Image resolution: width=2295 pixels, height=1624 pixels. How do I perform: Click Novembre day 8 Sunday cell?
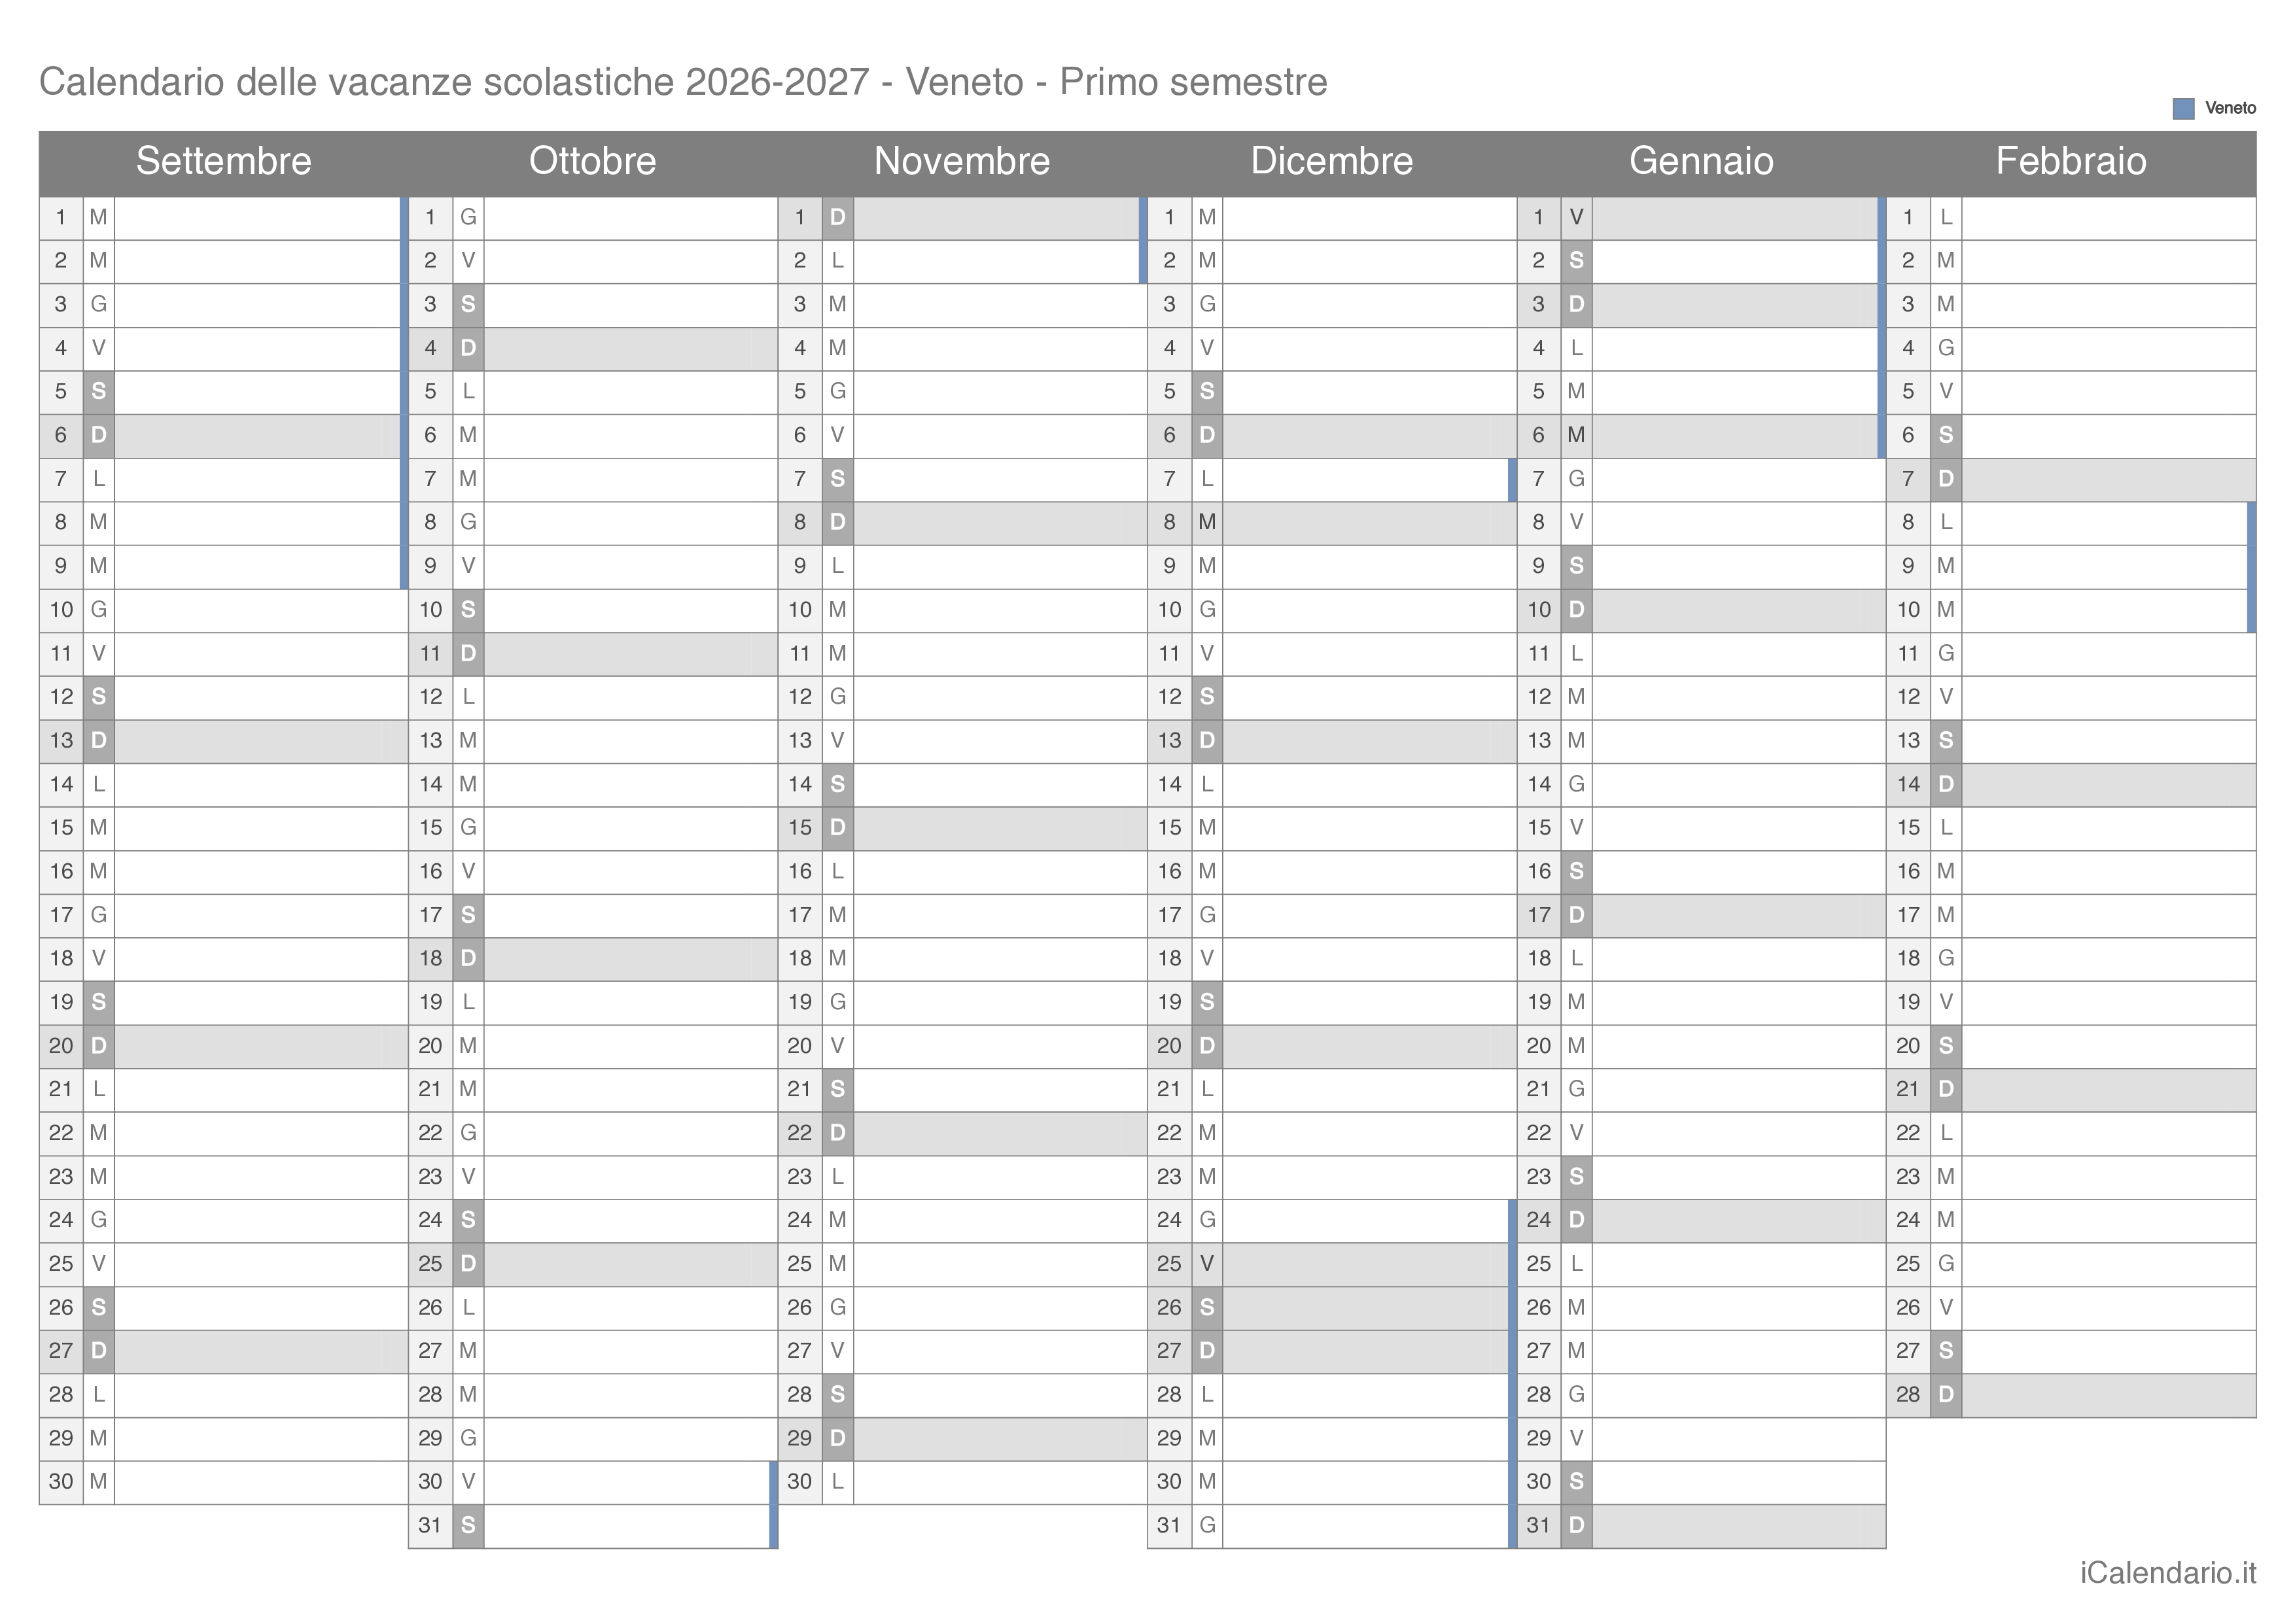[838, 523]
